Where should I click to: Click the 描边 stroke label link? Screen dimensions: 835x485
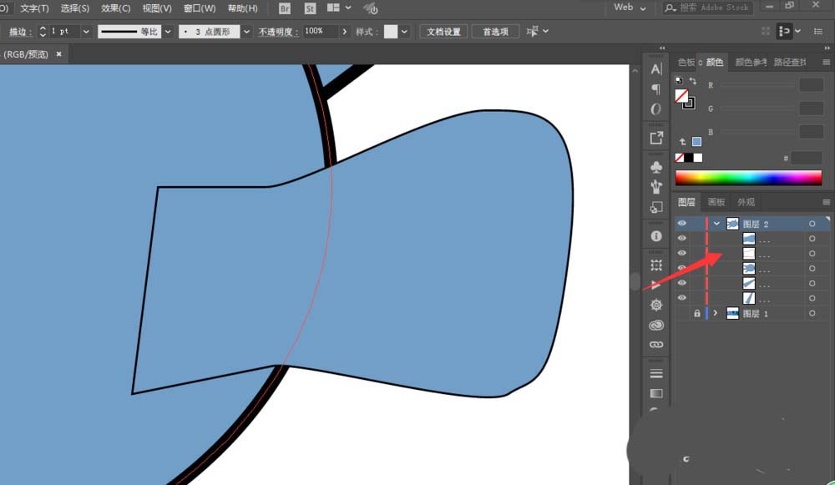point(20,32)
